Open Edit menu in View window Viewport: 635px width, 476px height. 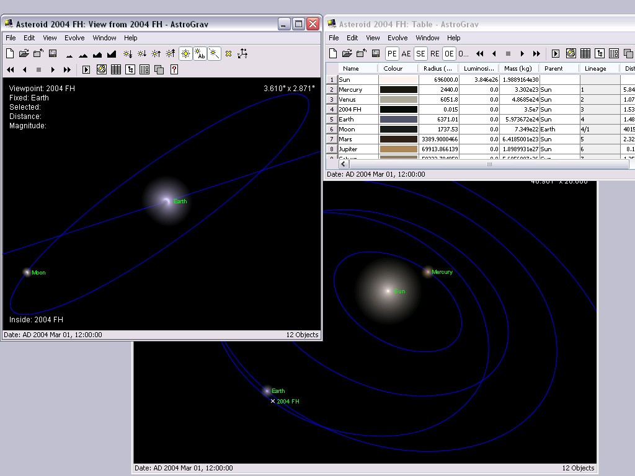pyautogui.click(x=29, y=38)
